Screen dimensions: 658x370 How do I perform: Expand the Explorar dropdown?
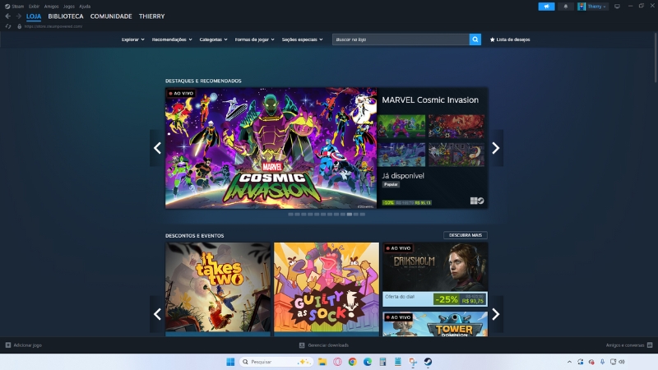(133, 39)
